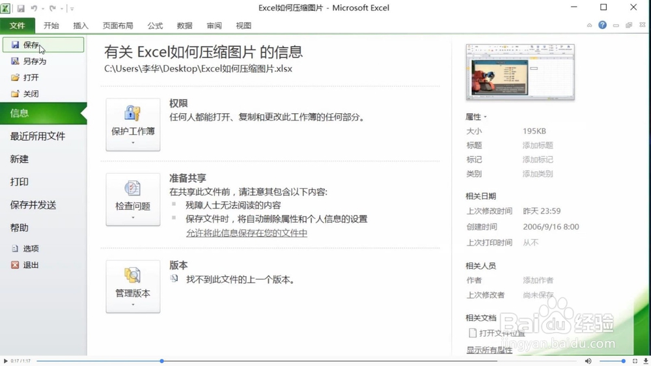This screenshot has width=651, height=366.
Task: Click the 找不到此文件的上一个版本 text
Action: click(x=240, y=279)
